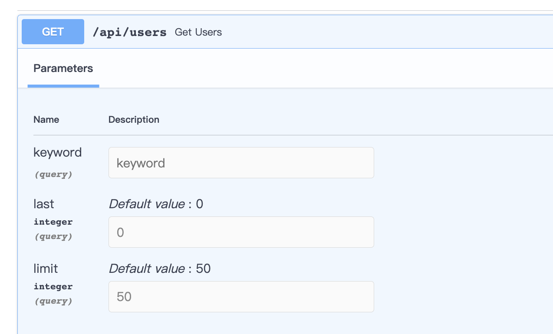Image resolution: width=553 pixels, height=334 pixels.
Task: Click the integer type under limit
Action: (53, 287)
